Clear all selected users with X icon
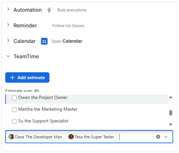Screen dimensions: 179x153 (158, 137)
